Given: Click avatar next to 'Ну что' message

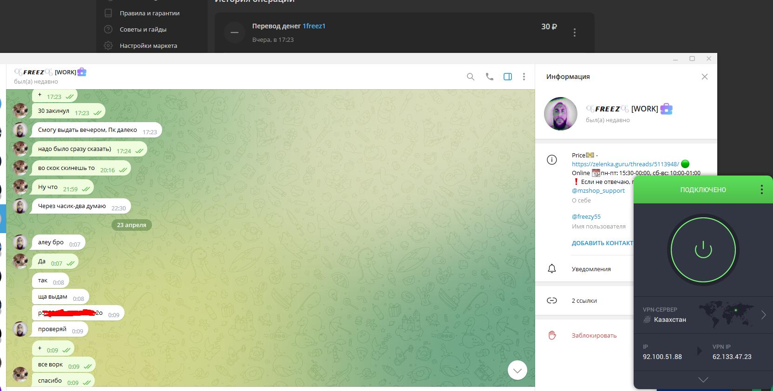Looking at the screenshot, I should pos(20,187).
